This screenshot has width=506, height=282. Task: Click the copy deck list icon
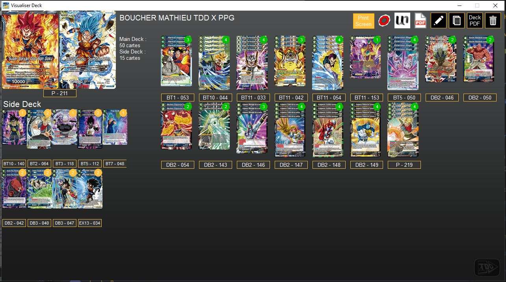coord(456,20)
